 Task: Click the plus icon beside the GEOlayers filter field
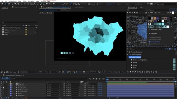pyautogui.click(x=128, y=49)
